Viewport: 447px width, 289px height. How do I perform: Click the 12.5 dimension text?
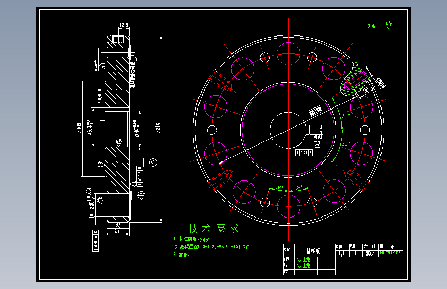pyautogui.click(x=124, y=25)
